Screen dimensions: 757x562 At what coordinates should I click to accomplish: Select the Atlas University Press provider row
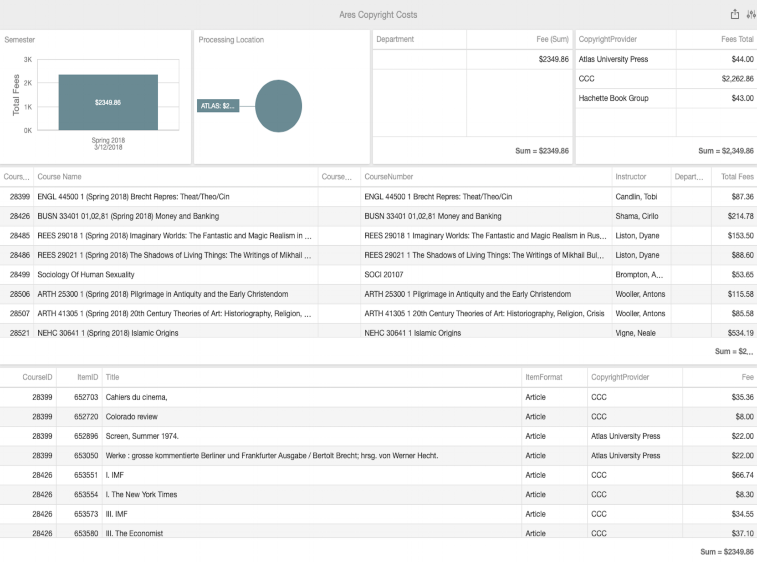point(613,59)
